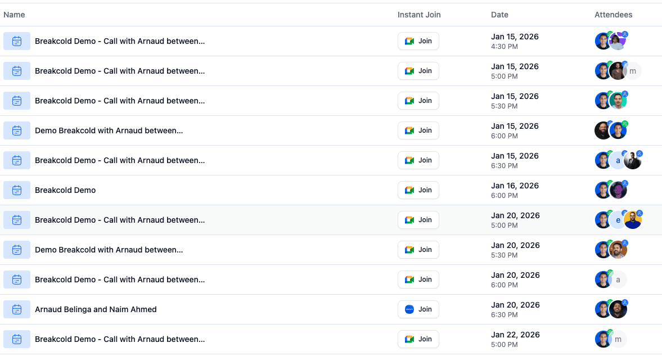Open calendar icon of 'Breakcold Demo' Jan 16 row
The image size is (662, 356).
tap(17, 190)
